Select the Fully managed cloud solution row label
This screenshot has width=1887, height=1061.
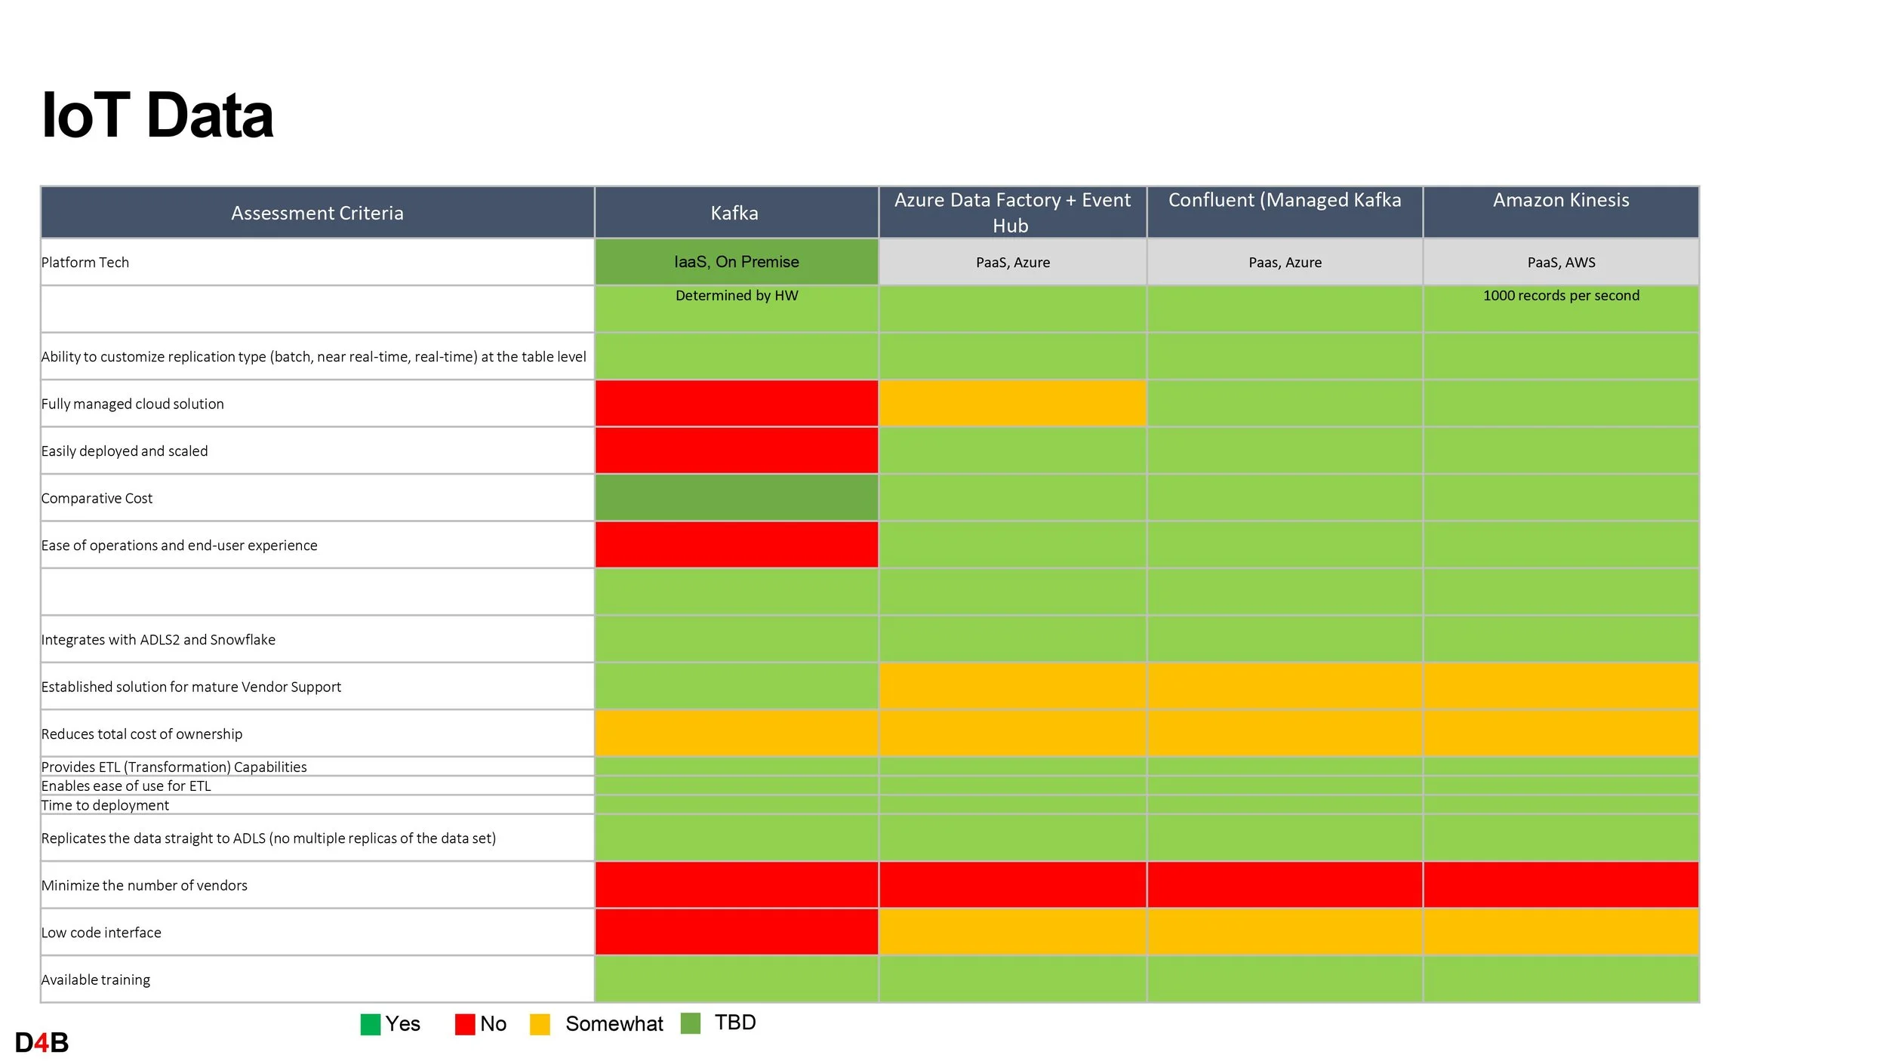pos(133,404)
